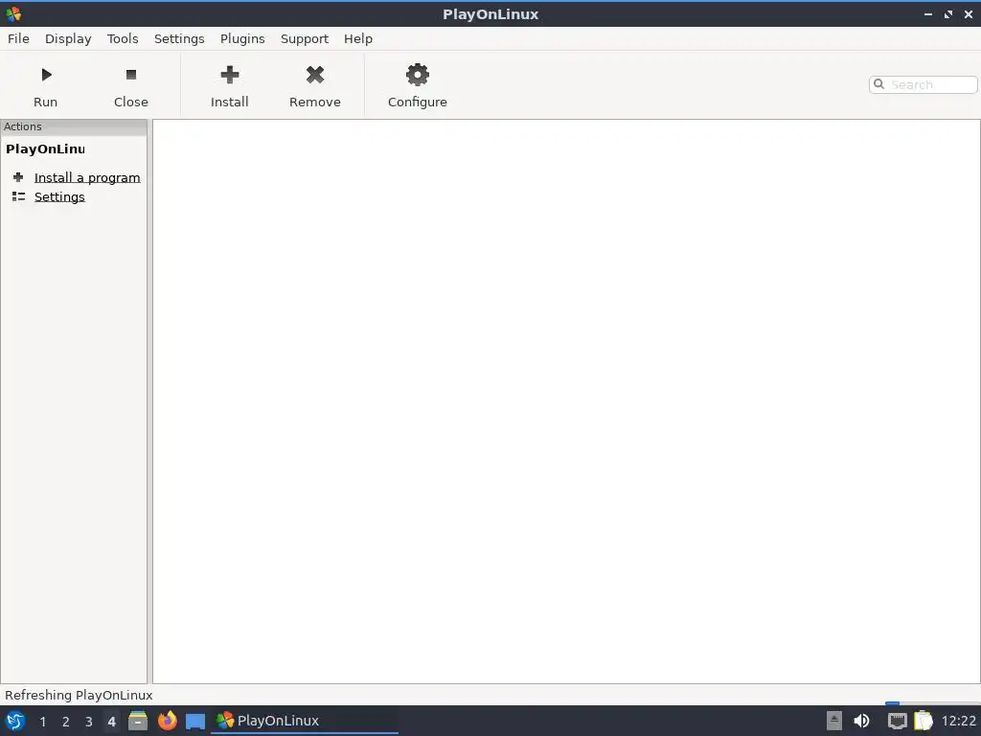
Task: Click the network icon in system tray
Action: click(x=897, y=721)
